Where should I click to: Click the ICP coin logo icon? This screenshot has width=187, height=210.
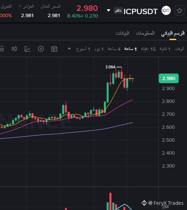pyautogui.click(x=166, y=10)
